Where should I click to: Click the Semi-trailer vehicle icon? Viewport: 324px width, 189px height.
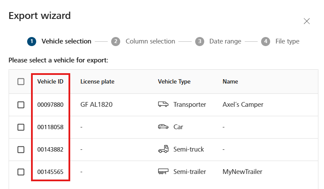[x=163, y=171]
